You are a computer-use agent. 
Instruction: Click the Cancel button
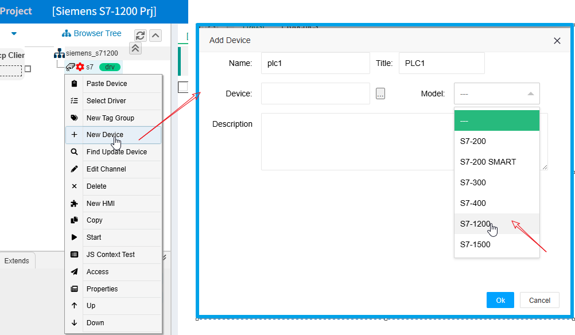[539, 300]
